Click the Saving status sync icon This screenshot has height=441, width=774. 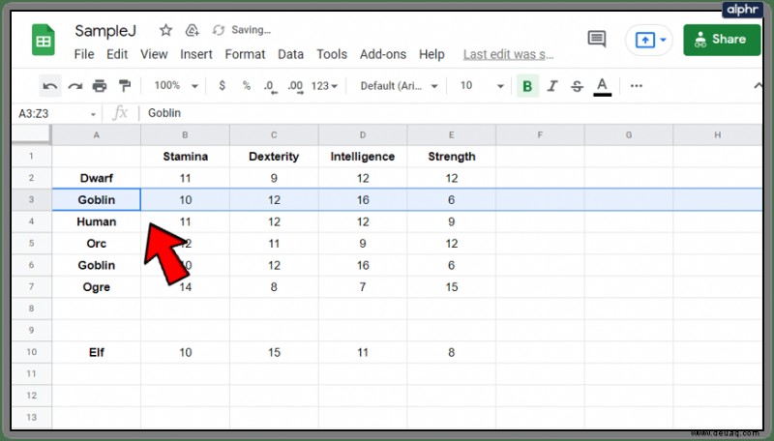[x=219, y=30]
